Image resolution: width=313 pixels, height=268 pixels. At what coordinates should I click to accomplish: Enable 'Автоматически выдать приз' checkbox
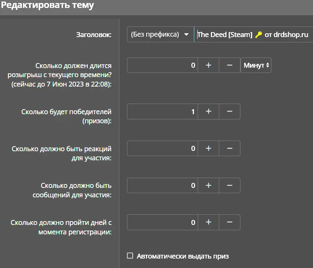tap(130, 256)
